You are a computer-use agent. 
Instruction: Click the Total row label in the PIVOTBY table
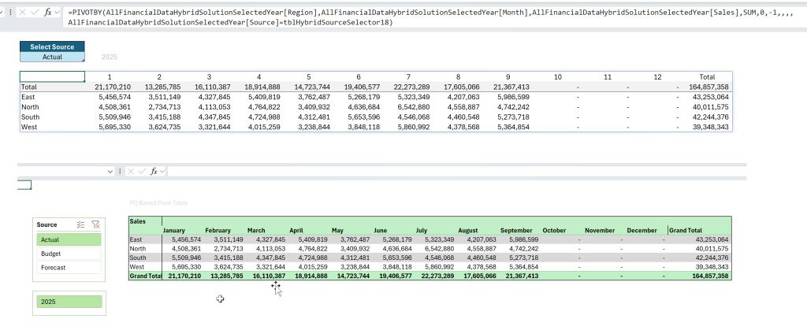29,87
